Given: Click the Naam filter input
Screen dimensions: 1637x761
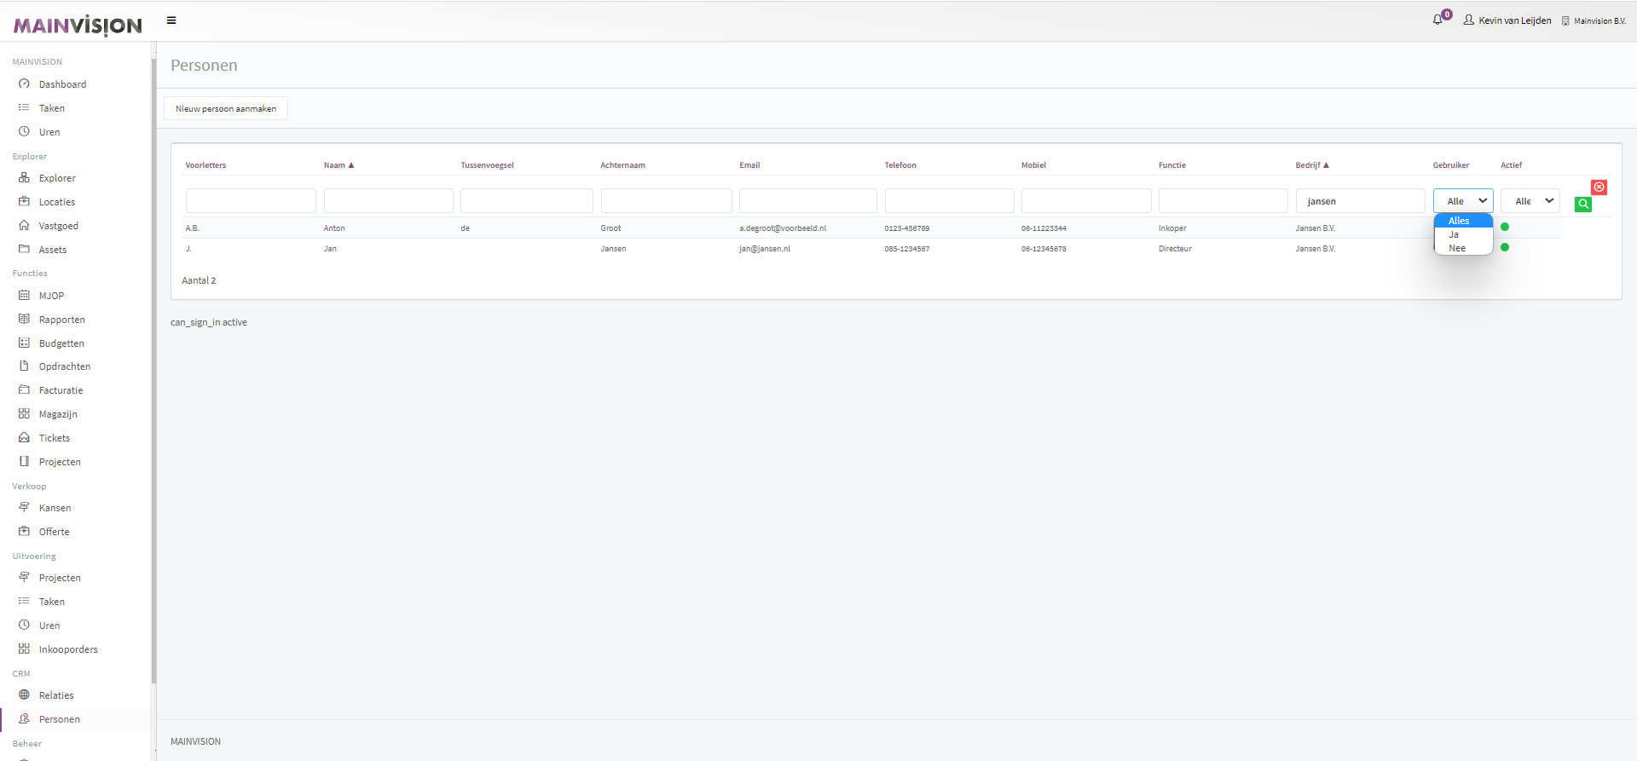Looking at the screenshot, I should pos(389,201).
